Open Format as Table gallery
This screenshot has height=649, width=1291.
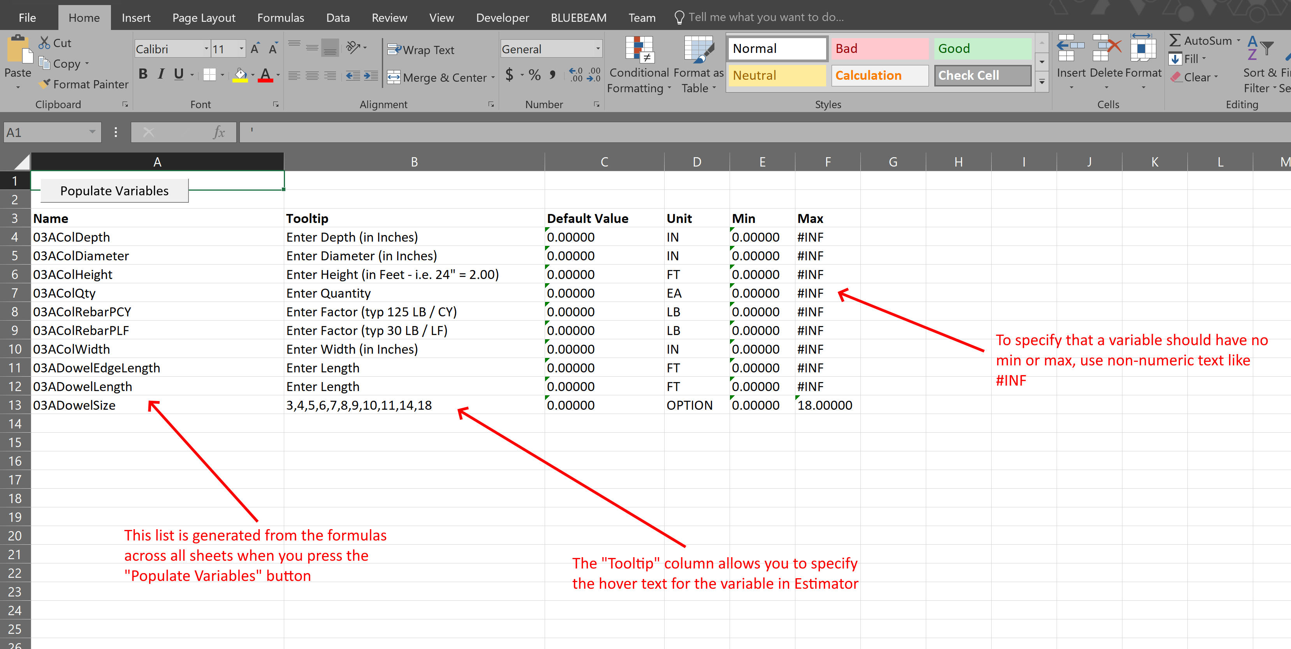[698, 64]
